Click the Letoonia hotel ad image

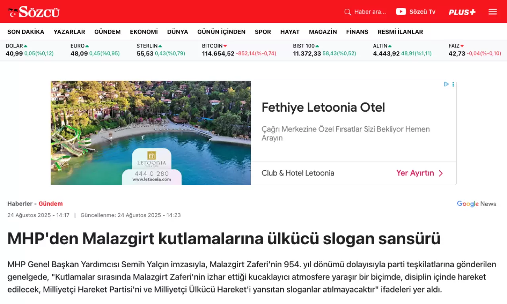pos(151,133)
